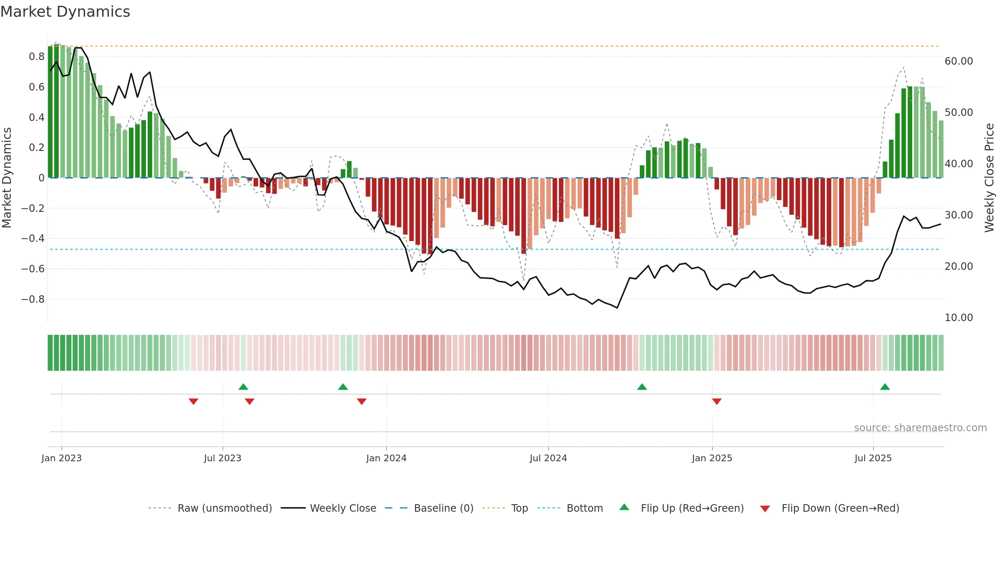This screenshot has width=1001, height=563.
Task: Click the red flip-down triangle just after Jul 2023
Action: [249, 401]
